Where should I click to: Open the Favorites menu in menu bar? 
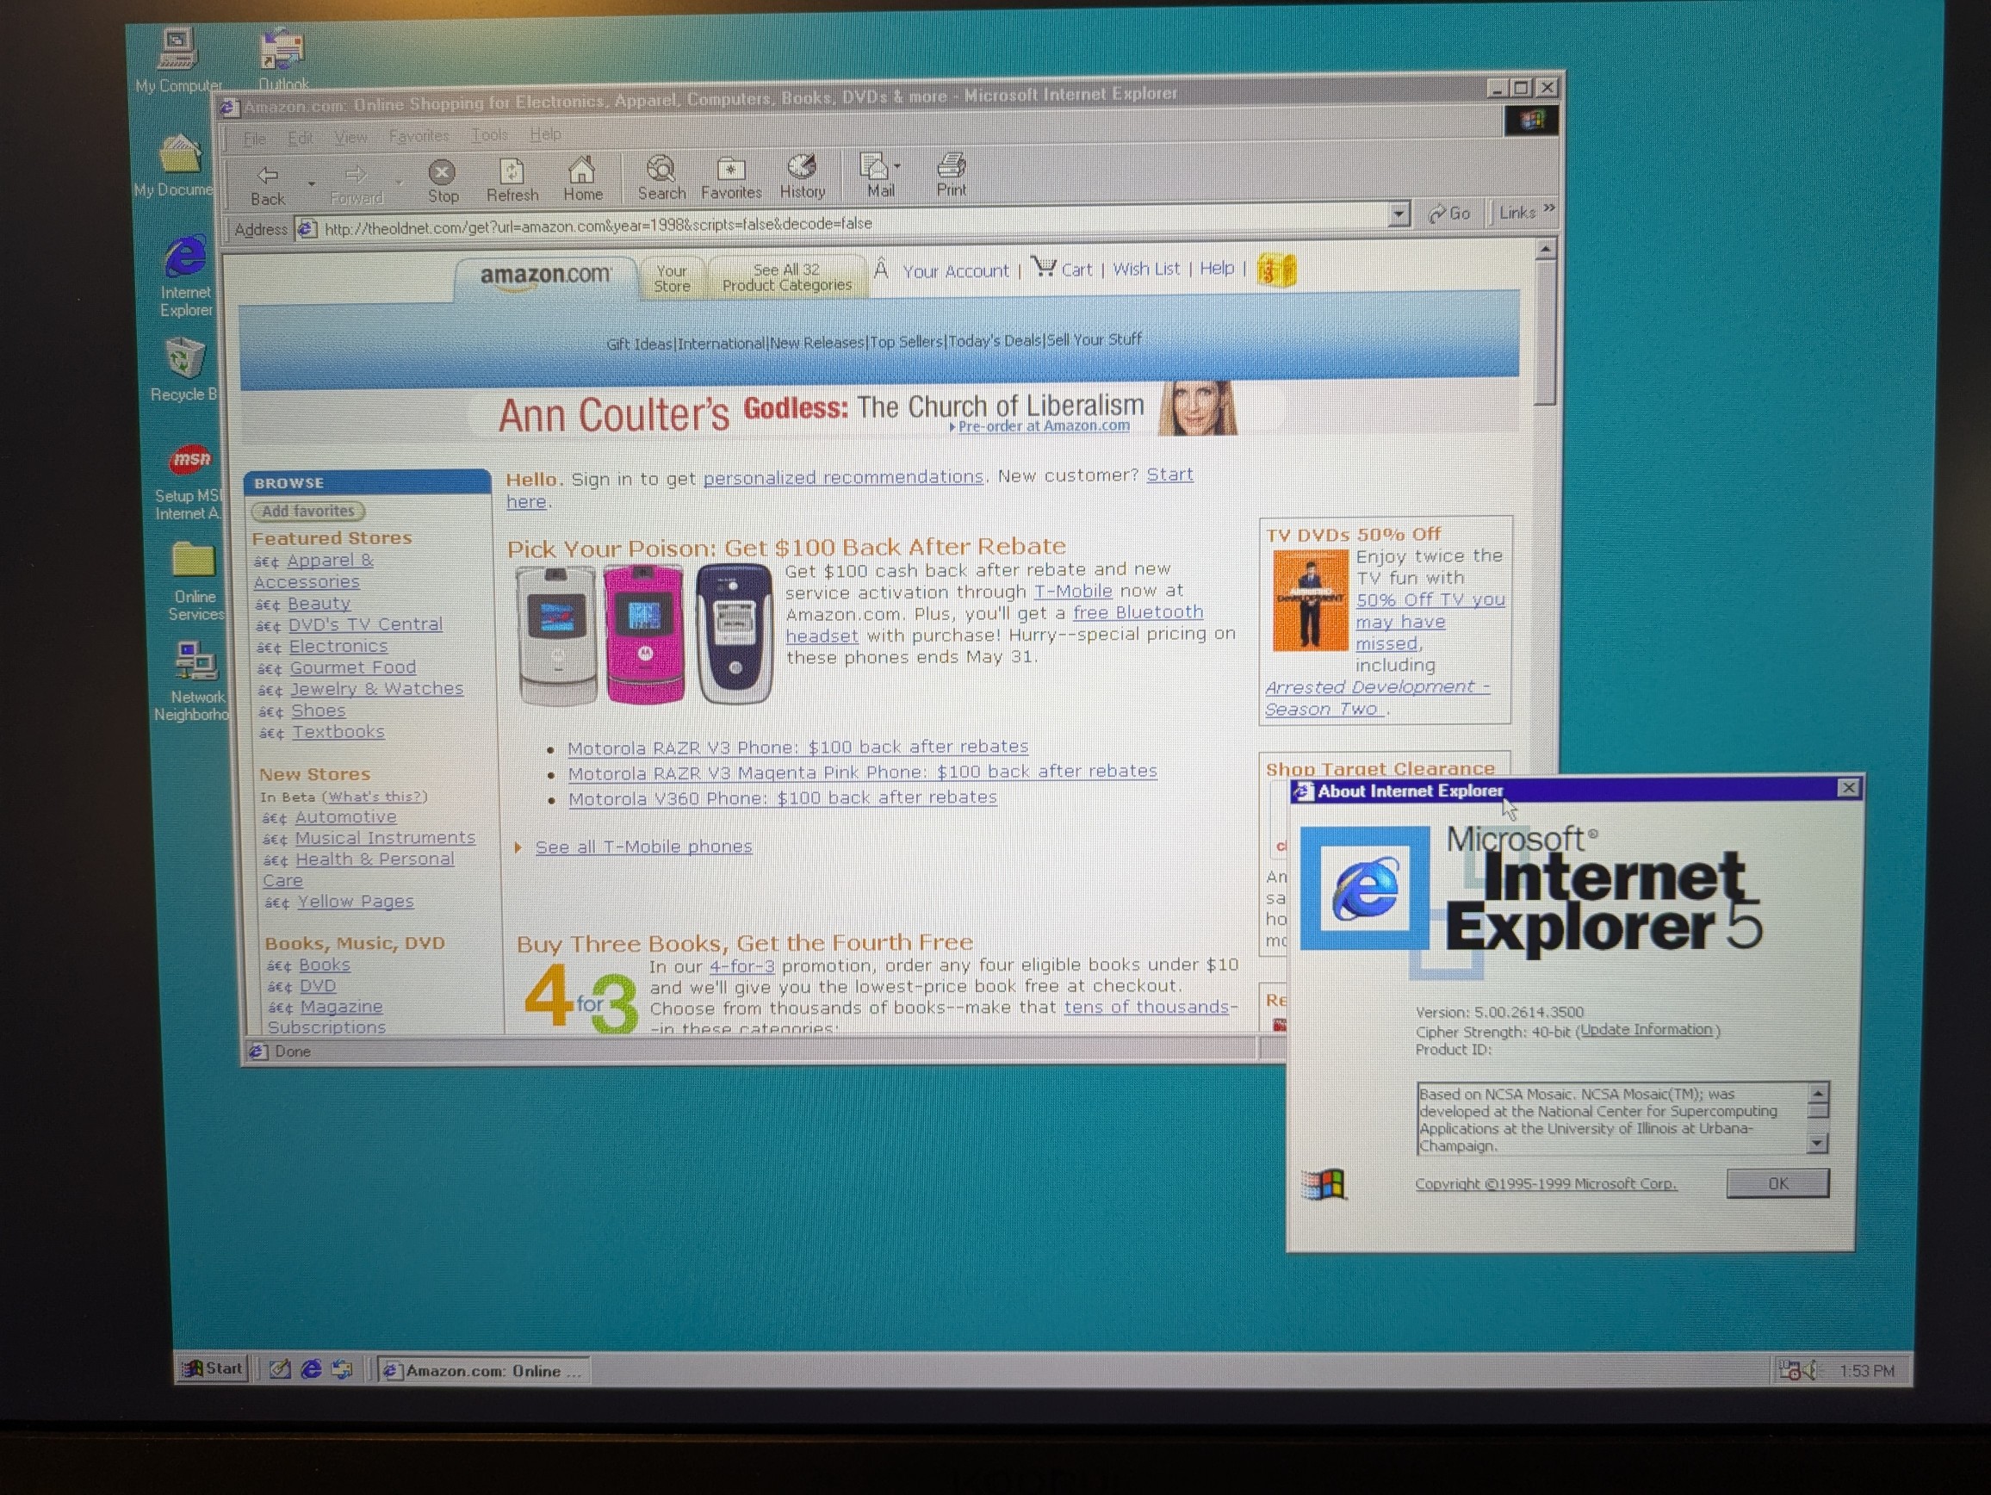pos(419,136)
